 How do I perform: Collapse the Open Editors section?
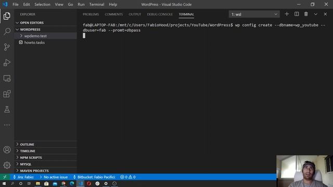coord(45,23)
